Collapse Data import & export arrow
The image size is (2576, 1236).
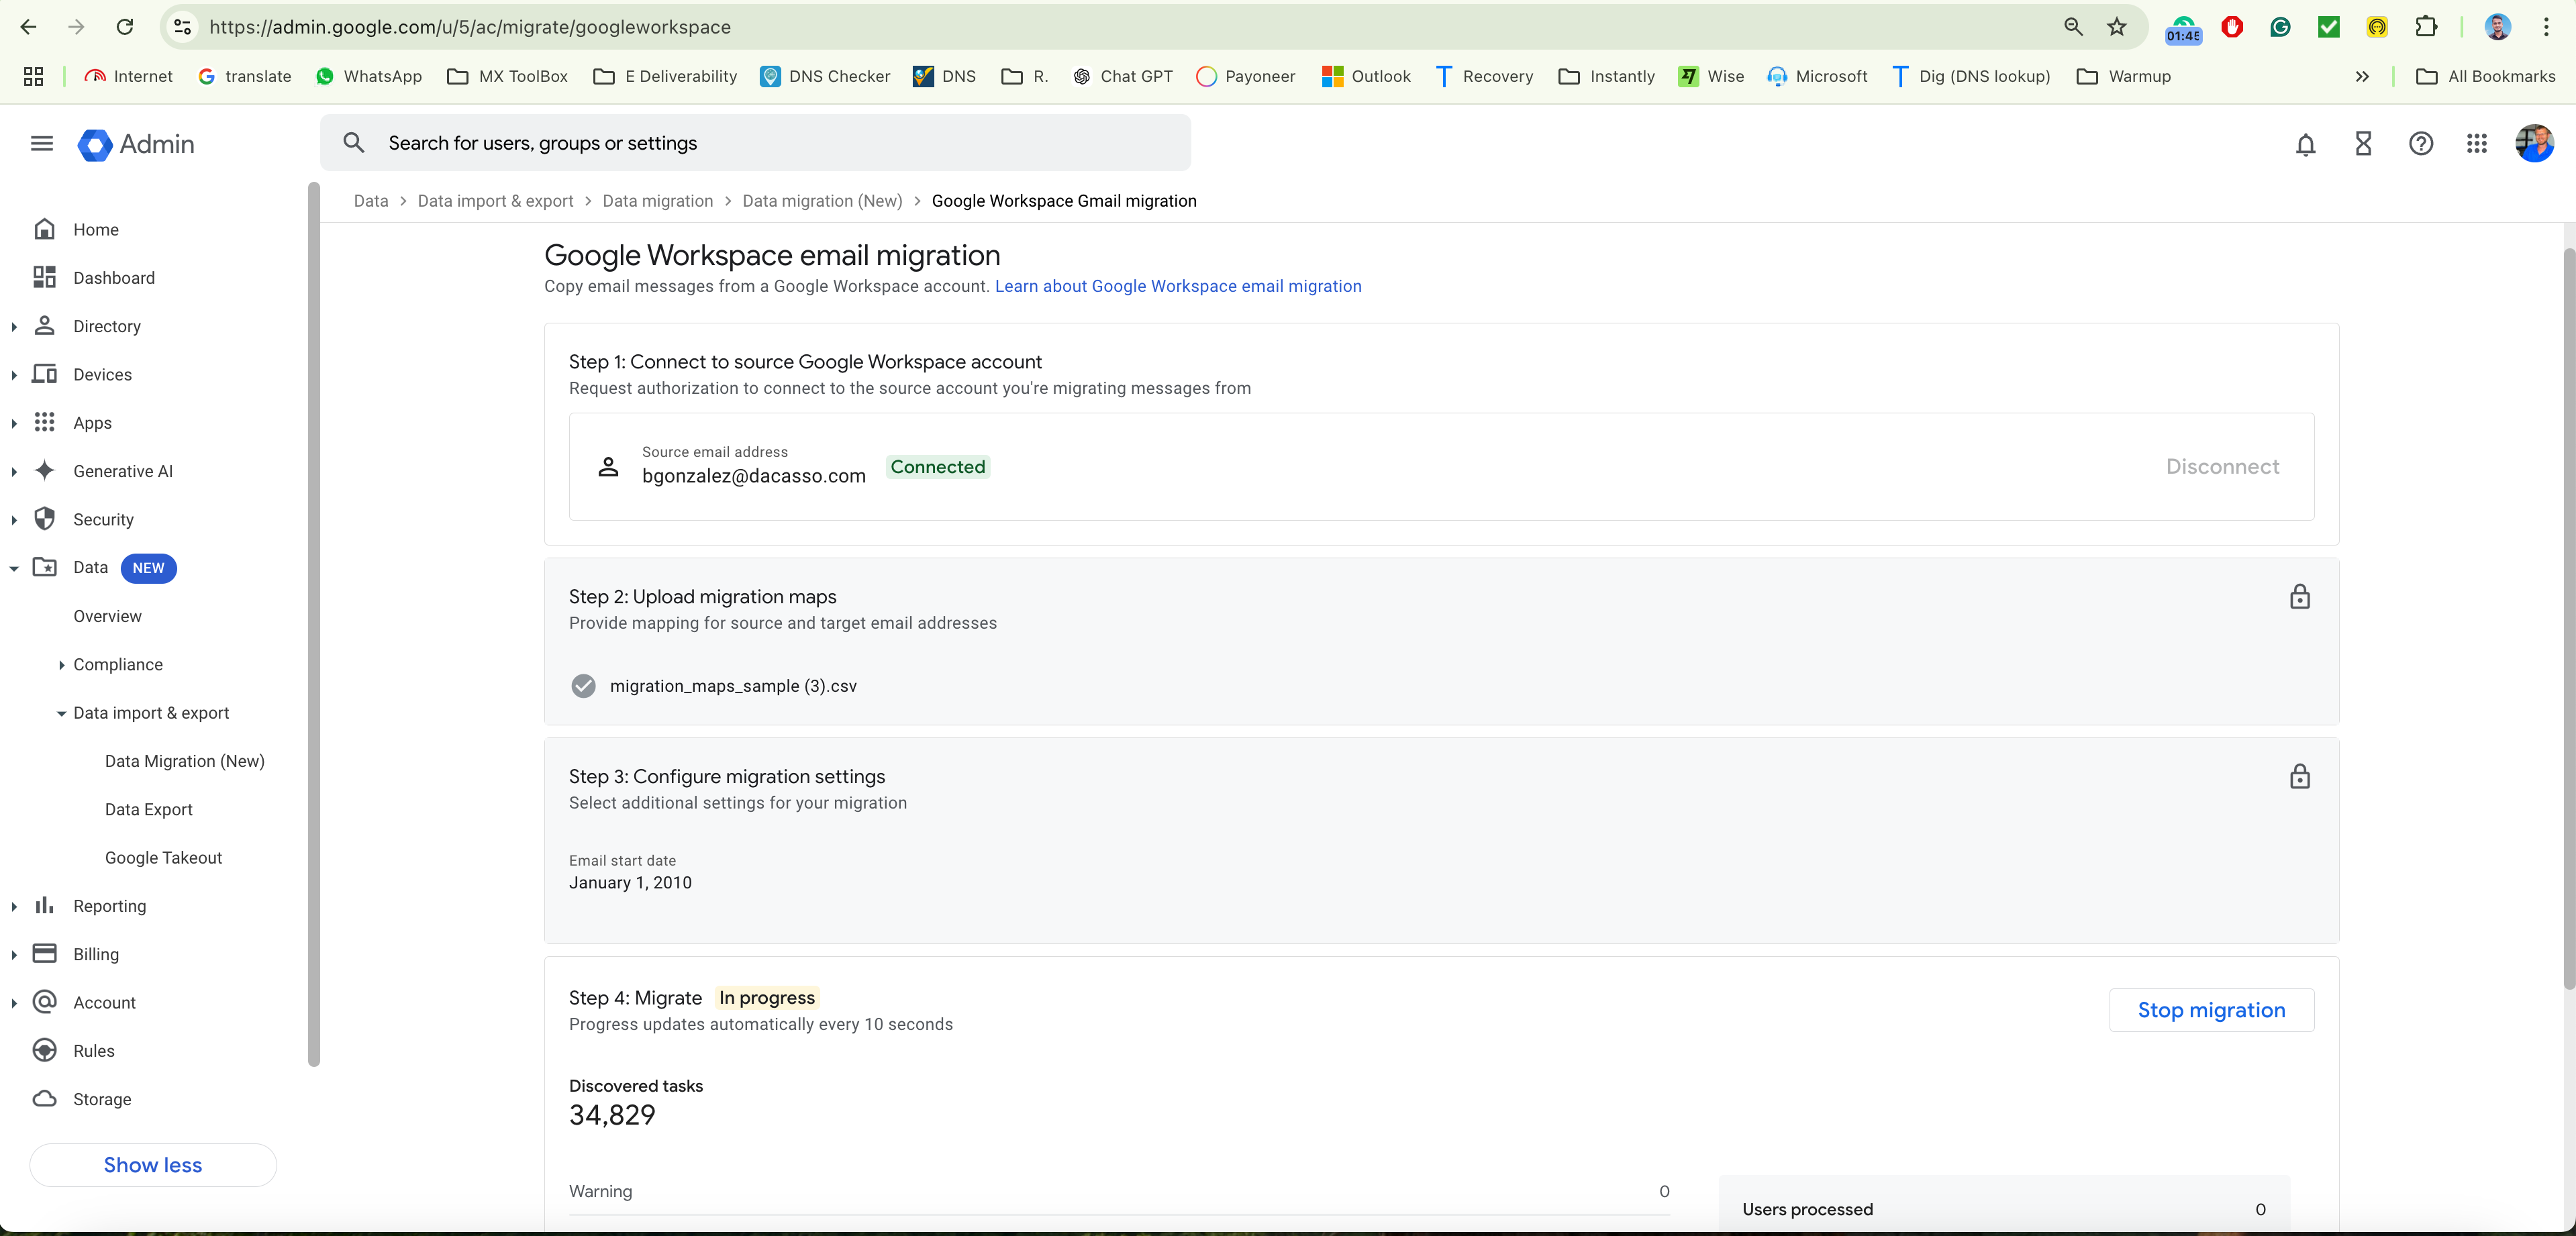pyautogui.click(x=61, y=713)
